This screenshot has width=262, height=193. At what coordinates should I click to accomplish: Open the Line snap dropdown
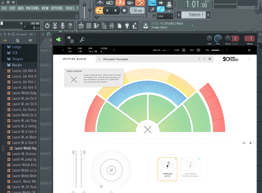coord(165,16)
